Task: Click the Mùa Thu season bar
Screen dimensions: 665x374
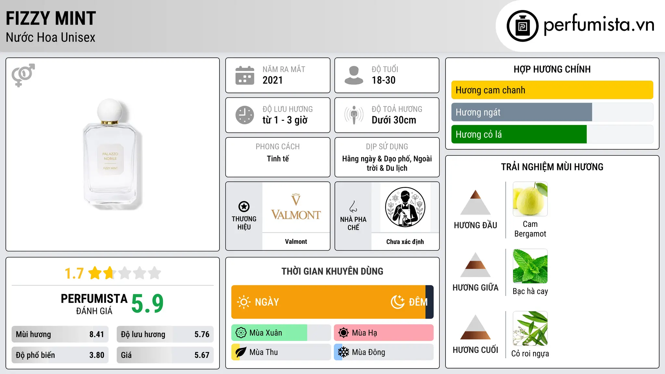Action: [x=281, y=352]
